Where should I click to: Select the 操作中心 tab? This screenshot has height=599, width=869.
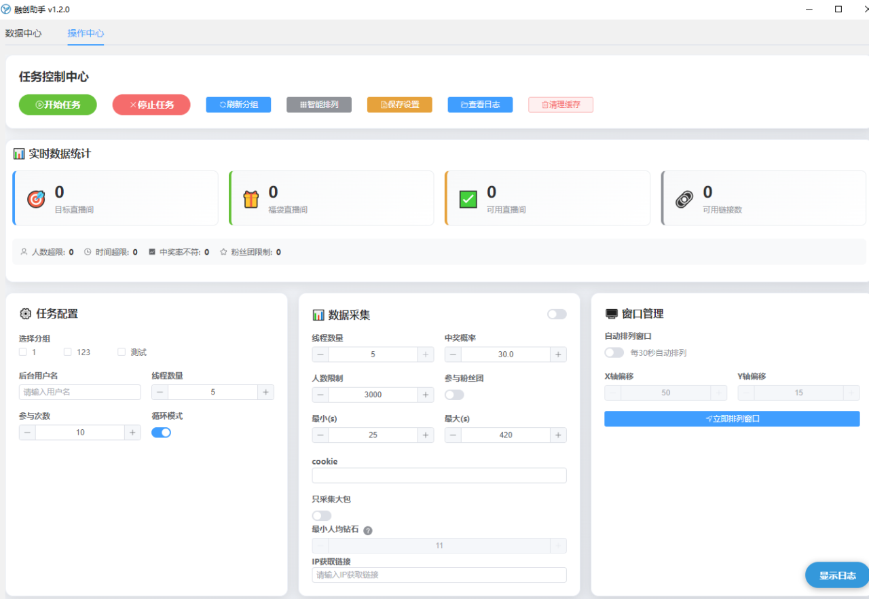pos(86,33)
